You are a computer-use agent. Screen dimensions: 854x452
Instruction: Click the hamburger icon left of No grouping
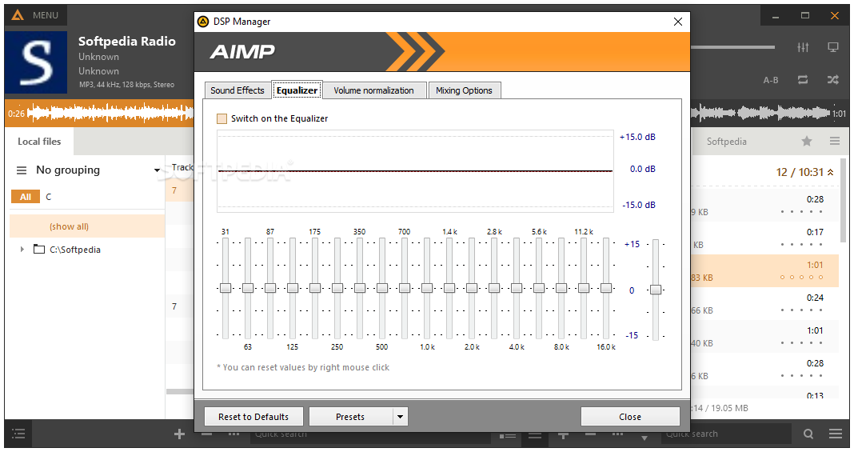pos(22,170)
